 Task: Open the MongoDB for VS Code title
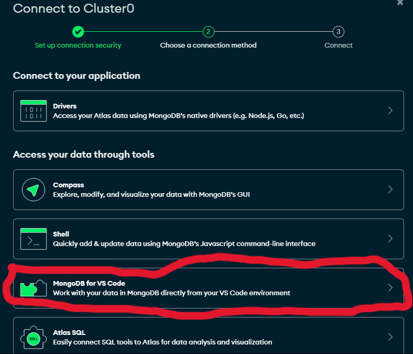(89, 283)
